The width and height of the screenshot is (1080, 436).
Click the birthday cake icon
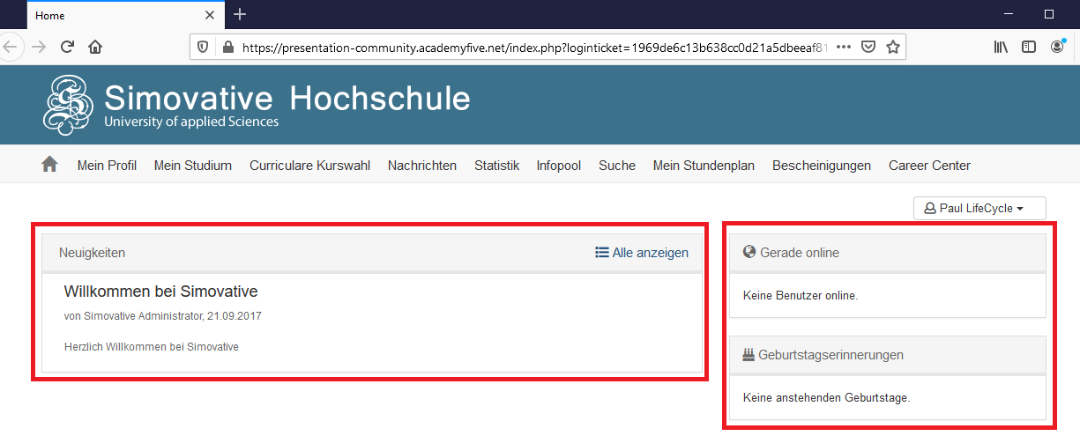pyautogui.click(x=749, y=354)
